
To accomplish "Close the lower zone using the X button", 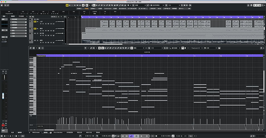I will point(30,132).
